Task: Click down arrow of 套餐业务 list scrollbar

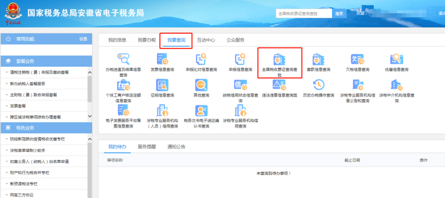Action: click(x=89, y=116)
